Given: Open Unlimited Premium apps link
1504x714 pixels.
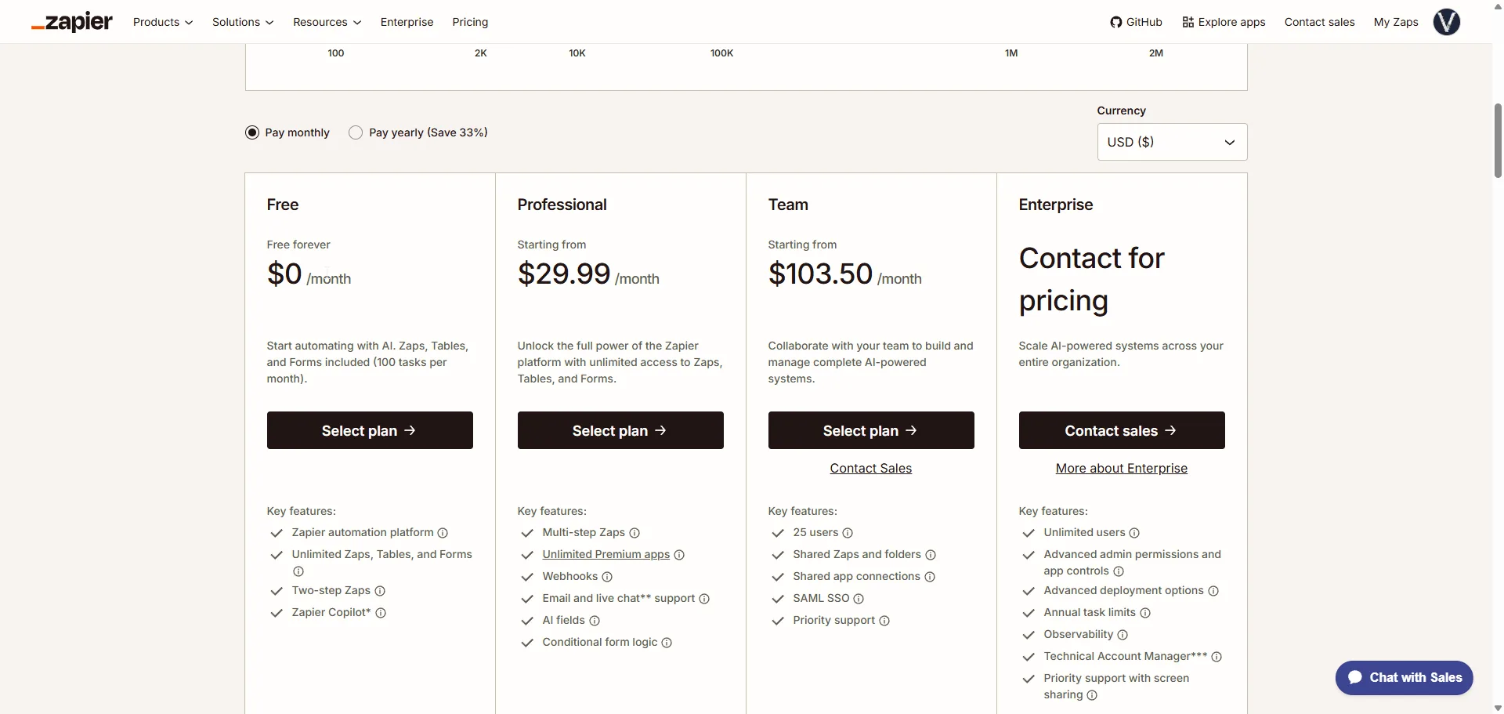Looking at the screenshot, I should pos(606,555).
